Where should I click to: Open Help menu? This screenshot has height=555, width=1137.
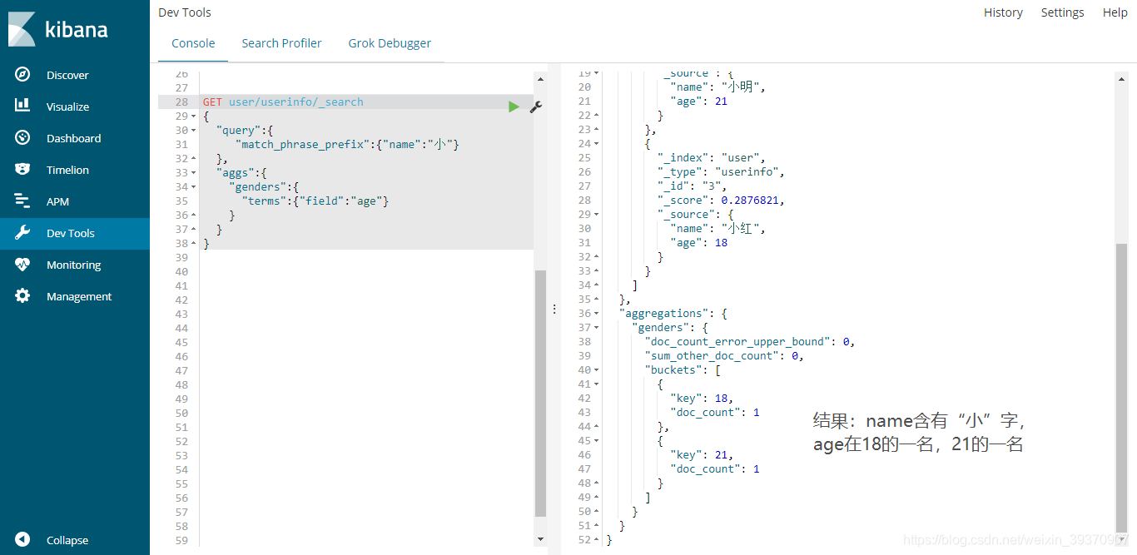tap(1115, 12)
